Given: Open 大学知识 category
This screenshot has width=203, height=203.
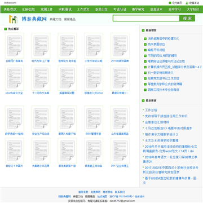Looking at the screenshot, I should point(193,10).
